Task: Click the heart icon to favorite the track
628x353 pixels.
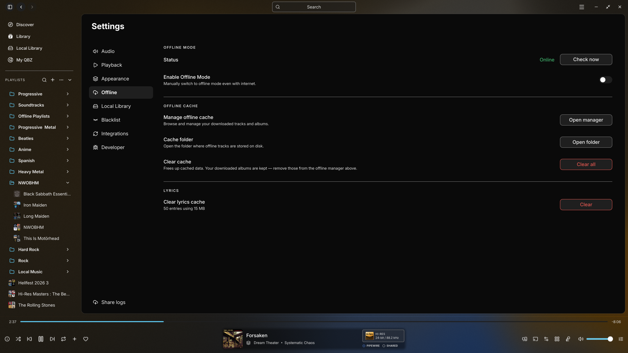Action: click(86, 339)
